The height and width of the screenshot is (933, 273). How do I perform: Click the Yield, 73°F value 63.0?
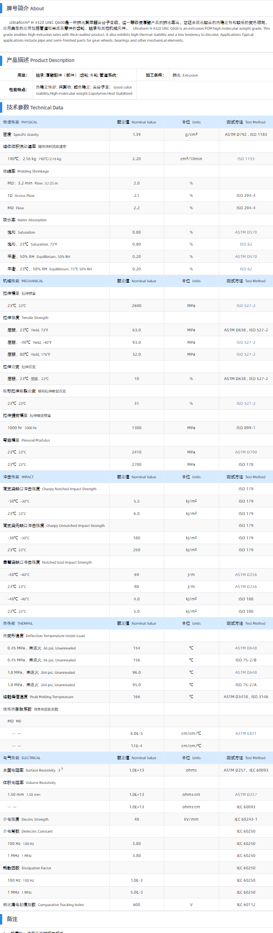[136, 330]
